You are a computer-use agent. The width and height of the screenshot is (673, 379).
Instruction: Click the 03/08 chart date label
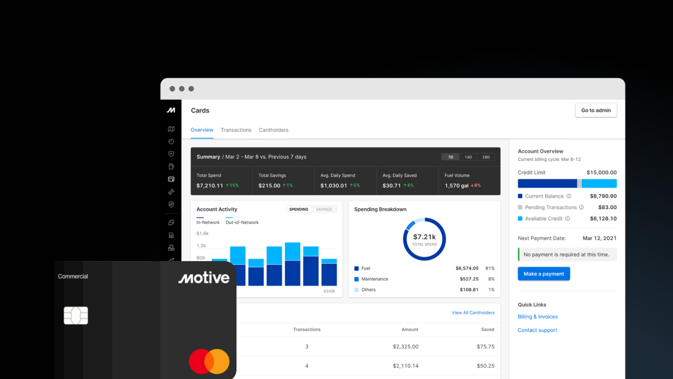click(x=329, y=292)
